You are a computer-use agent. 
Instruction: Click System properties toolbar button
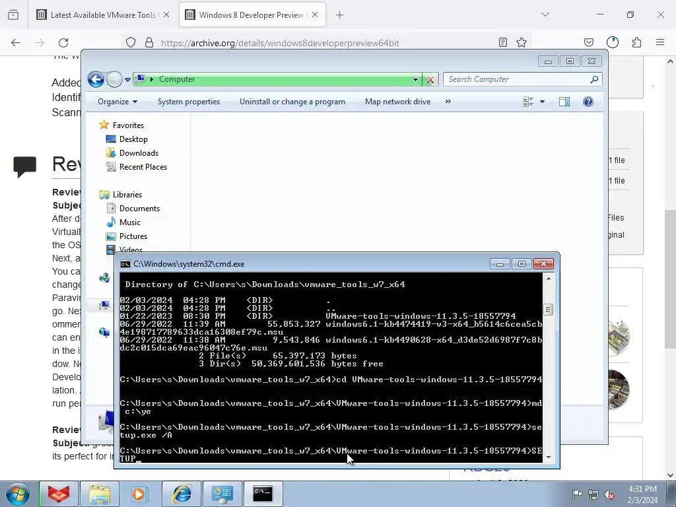188,102
